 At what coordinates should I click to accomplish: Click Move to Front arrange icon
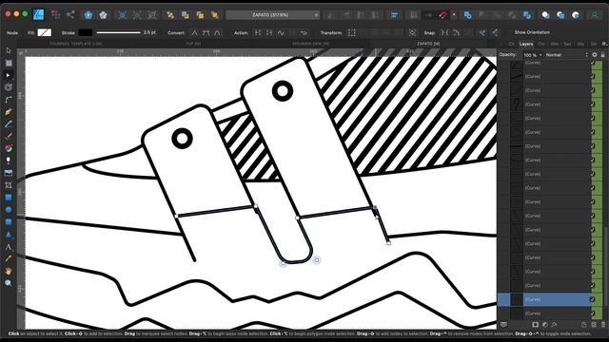[x=215, y=15]
